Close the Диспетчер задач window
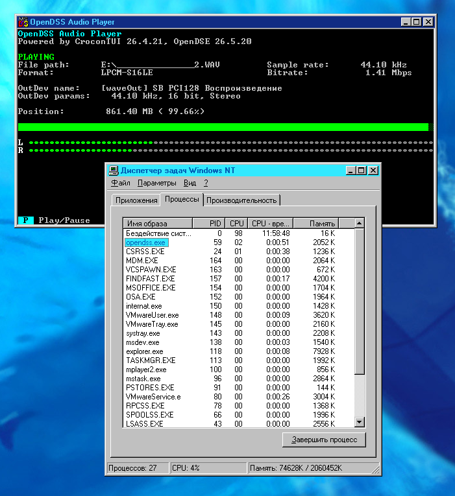Screen dimensions: 455x496 point(373,171)
